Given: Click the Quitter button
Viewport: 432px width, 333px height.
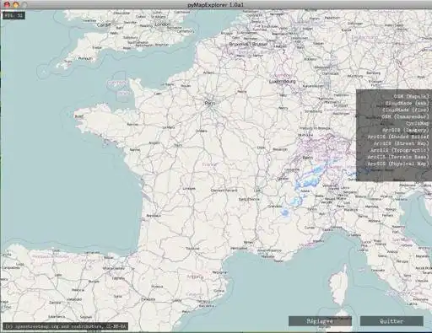Looking at the screenshot, I should coord(391,321).
